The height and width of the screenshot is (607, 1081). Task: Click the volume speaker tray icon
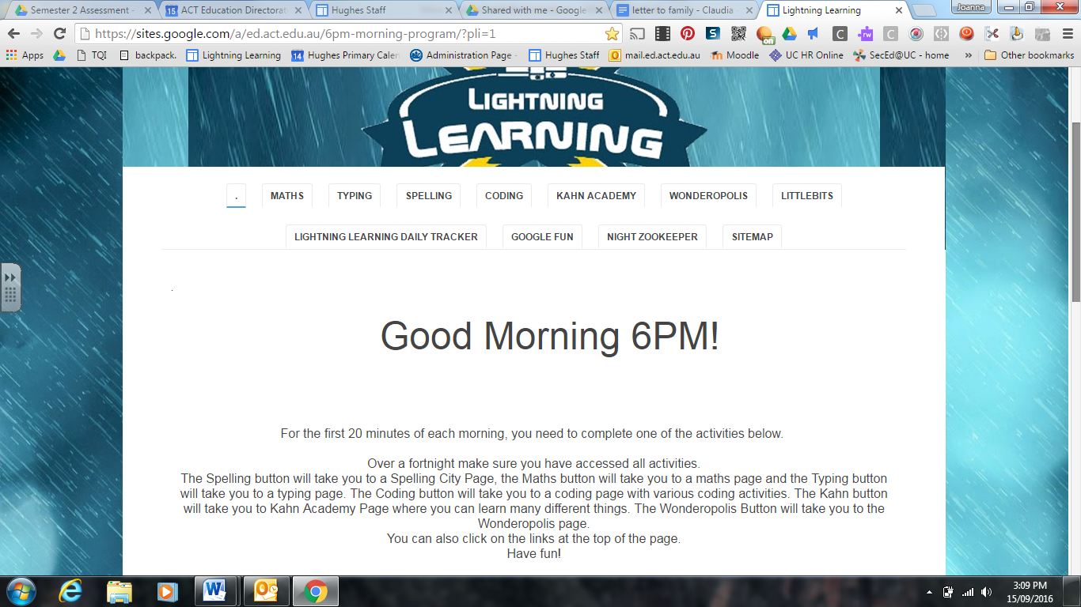point(986,592)
